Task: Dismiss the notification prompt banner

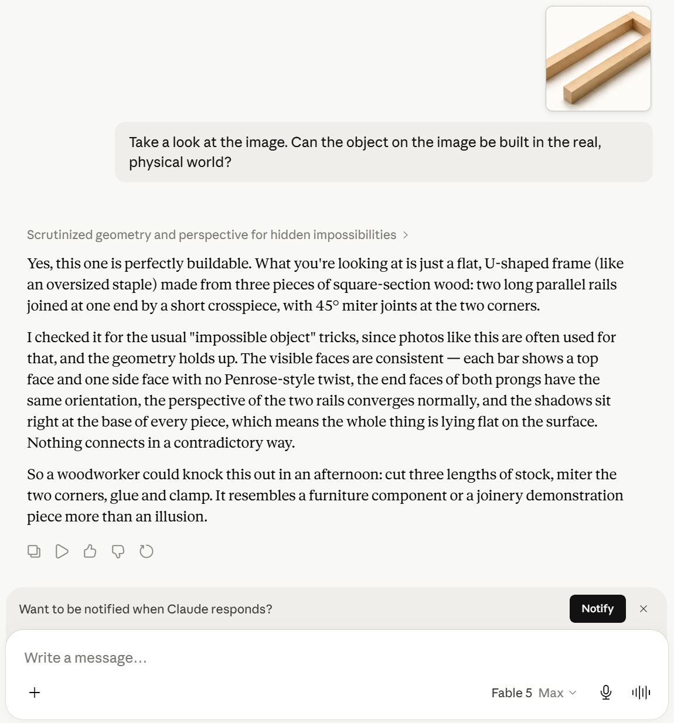Action: (x=644, y=609)
